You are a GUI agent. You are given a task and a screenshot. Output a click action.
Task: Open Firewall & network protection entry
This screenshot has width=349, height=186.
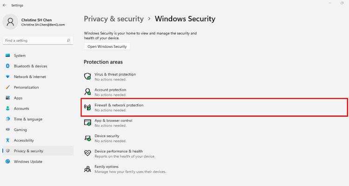click(x=215, y=107)
